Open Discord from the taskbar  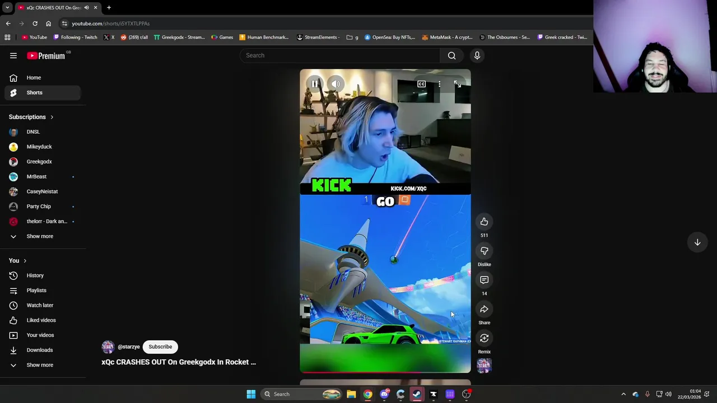[384, 394]
